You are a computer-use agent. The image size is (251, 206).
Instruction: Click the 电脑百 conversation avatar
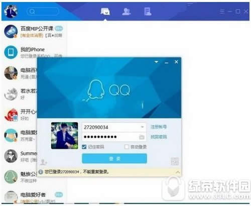point(11,73)
